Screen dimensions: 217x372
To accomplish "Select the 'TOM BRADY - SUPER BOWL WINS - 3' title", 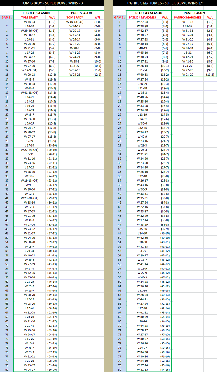I will coord(52,3).
